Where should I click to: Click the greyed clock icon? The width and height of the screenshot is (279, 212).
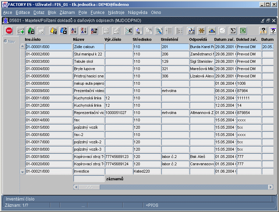click(222, 31)
